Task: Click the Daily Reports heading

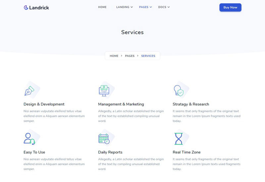Action: [110, 152]
